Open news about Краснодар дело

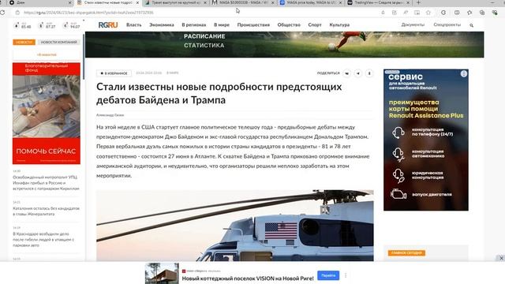tap(43, 240)
